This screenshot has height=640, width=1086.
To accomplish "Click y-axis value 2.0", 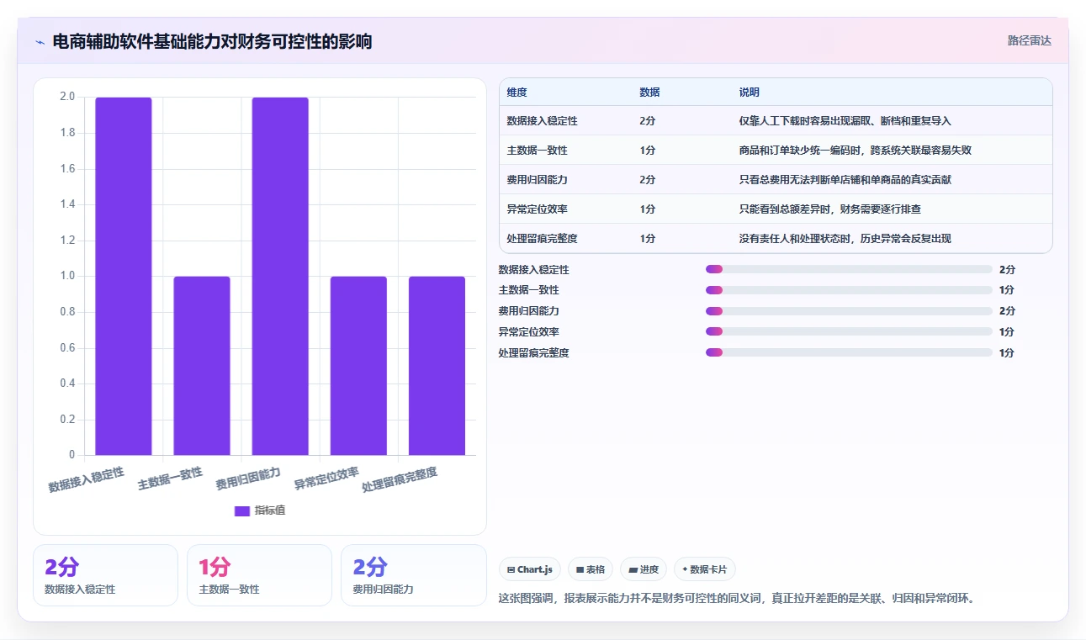I will [67, 97].
